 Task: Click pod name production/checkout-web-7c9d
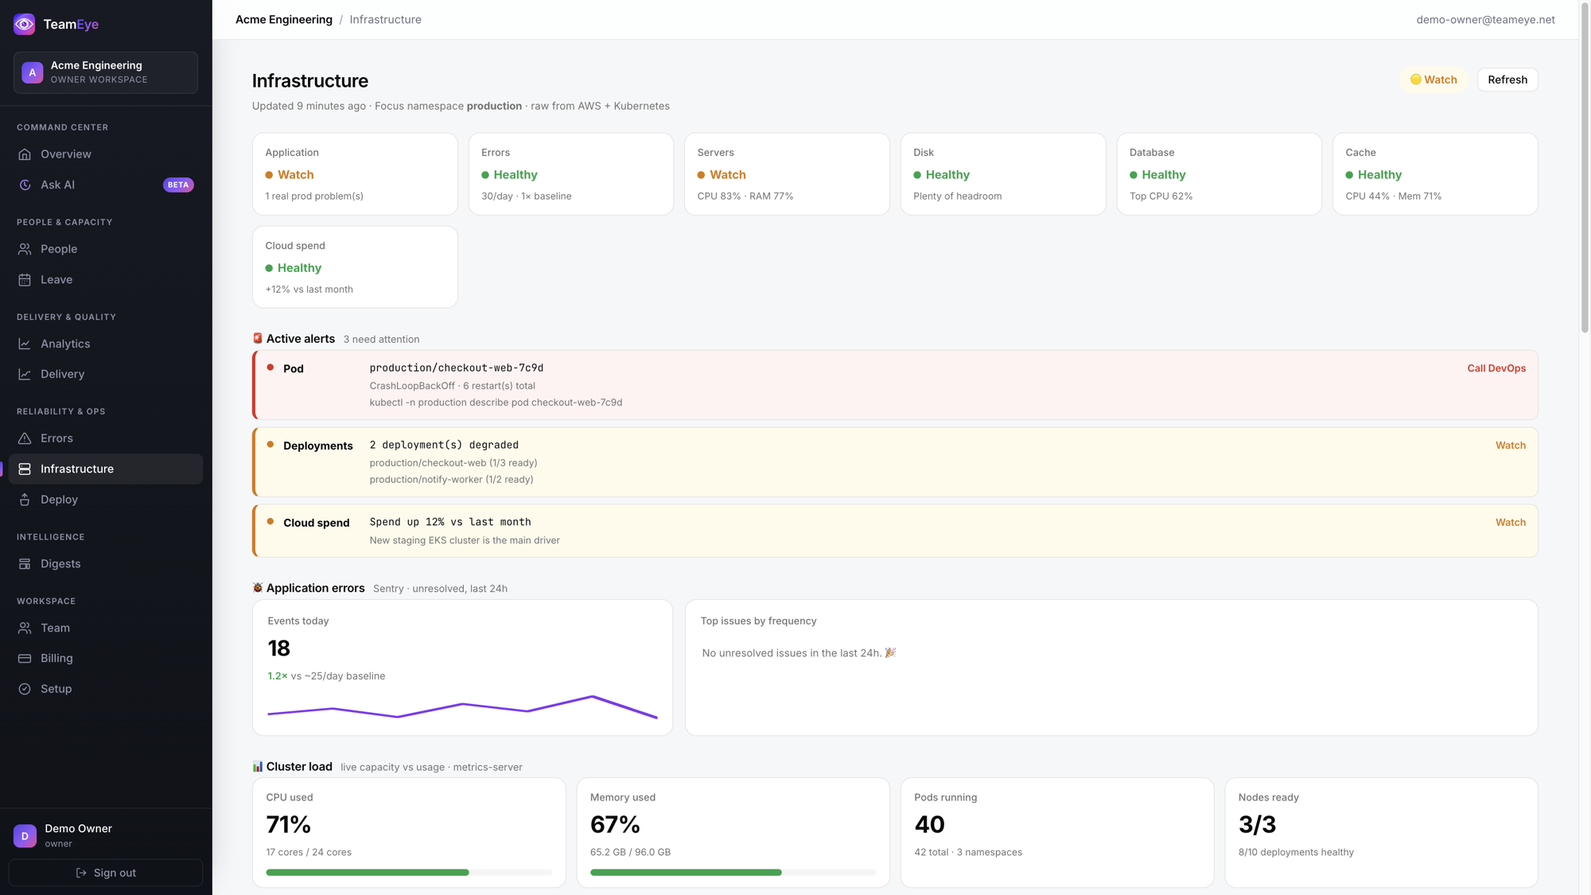tap(457, 368)
